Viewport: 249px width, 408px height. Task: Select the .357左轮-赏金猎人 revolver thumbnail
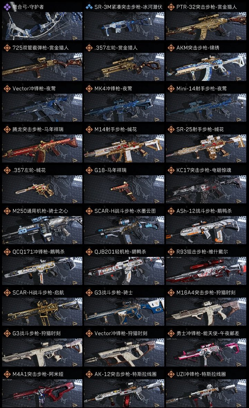pyautogui.click(x=124, y=67)
